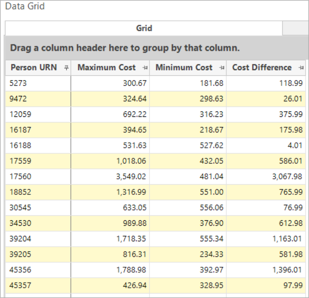Sort by the Person URN header label
Screen dimensions: 309x298
point(34,67)
